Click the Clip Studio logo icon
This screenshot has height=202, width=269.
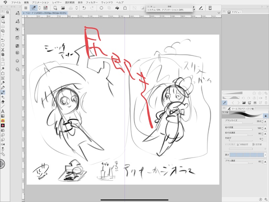(5, 2)
